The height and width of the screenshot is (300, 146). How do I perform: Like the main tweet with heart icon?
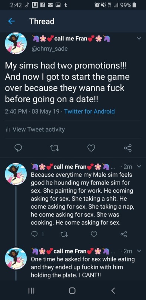pyautogui.click(x=91, y=148)
